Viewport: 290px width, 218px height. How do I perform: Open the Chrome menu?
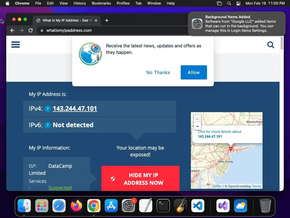pyautogui.click(x=22, y=3)
